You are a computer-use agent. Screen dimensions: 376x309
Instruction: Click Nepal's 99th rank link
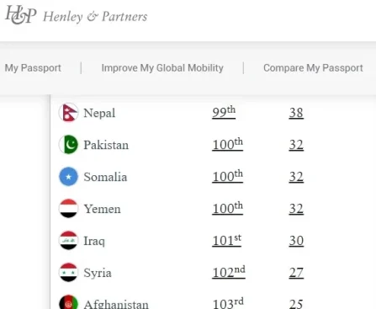click(224, 112)
